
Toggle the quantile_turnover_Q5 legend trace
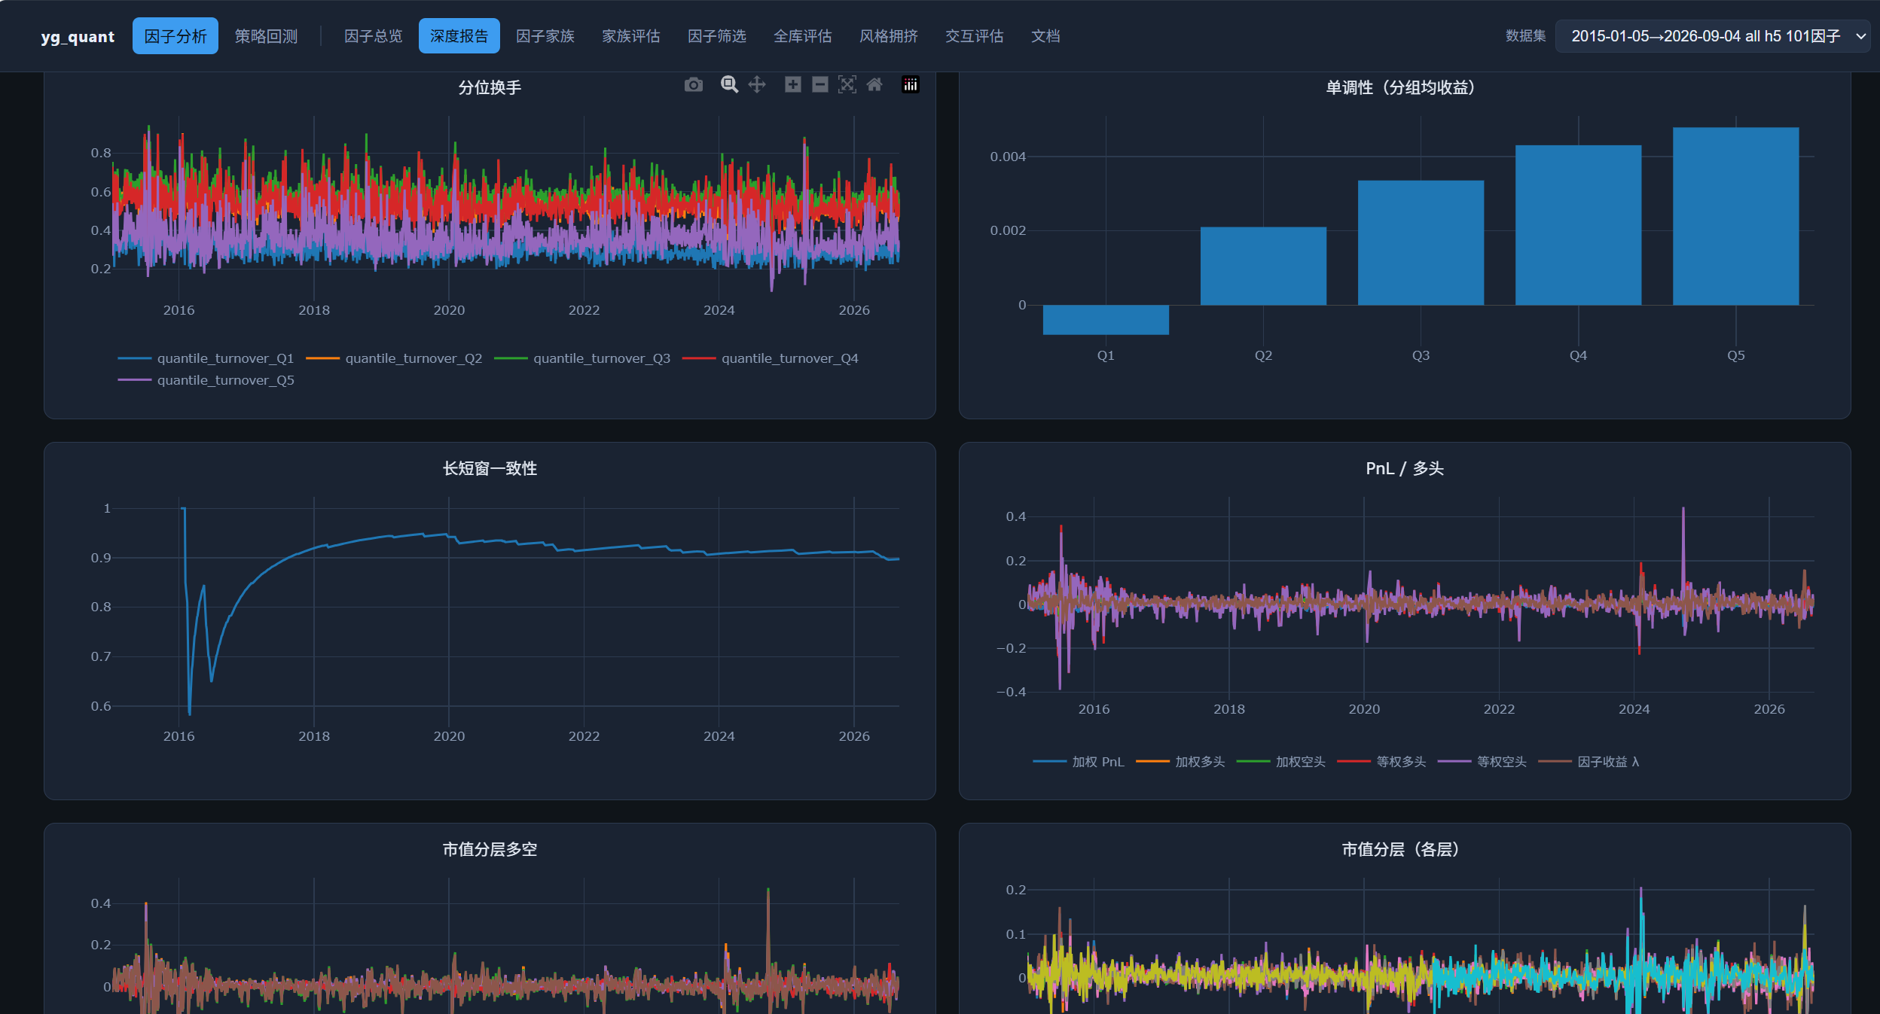206,380
